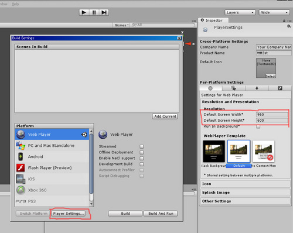This screenshot has height=233, width=293.
Task: Edit the Default Screen Height value
Action: [272, 121]
